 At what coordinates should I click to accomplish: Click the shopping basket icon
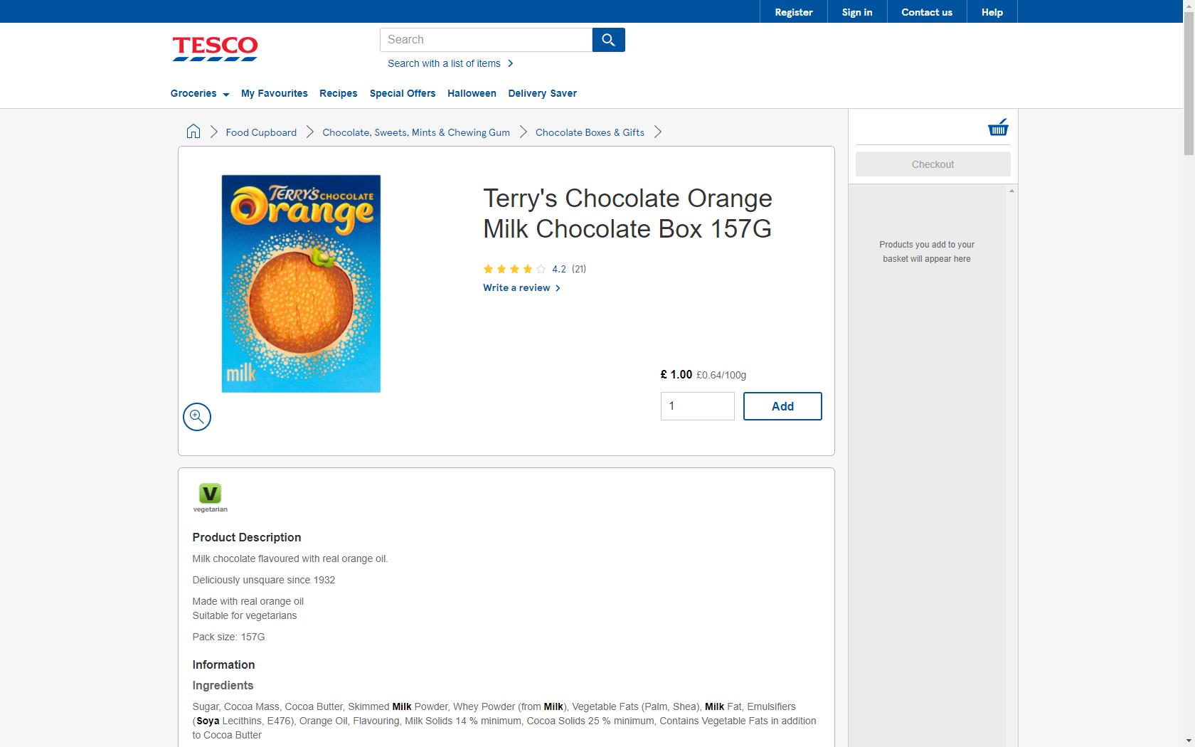point(998,128)
